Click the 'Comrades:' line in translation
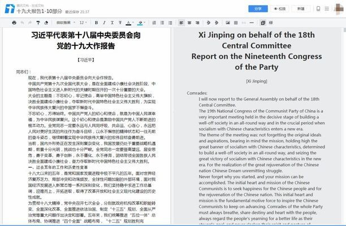The image size is (346, 226). click(197, 93)
